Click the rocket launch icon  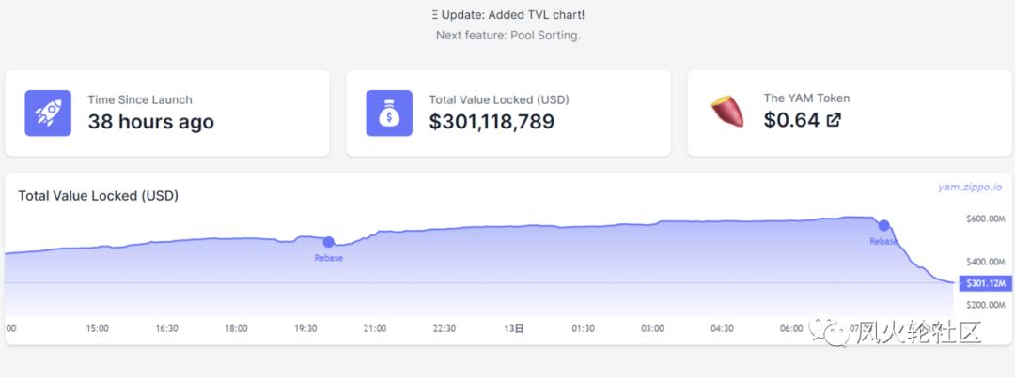tap(48, 113)
